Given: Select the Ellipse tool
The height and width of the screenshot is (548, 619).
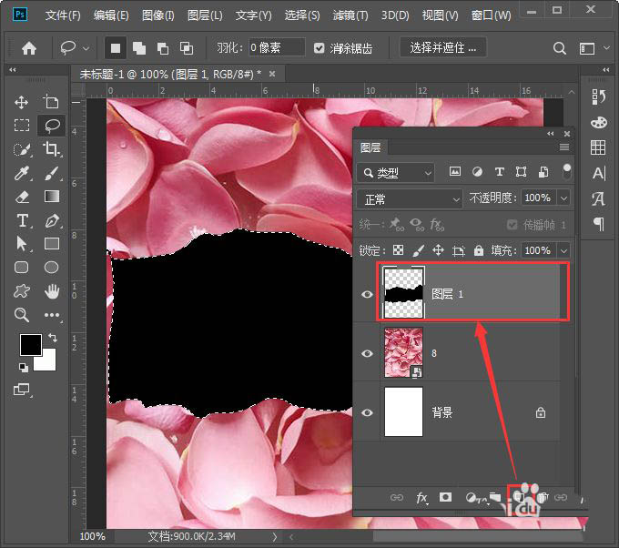Looking at the screenshot, I should [51, 268].
